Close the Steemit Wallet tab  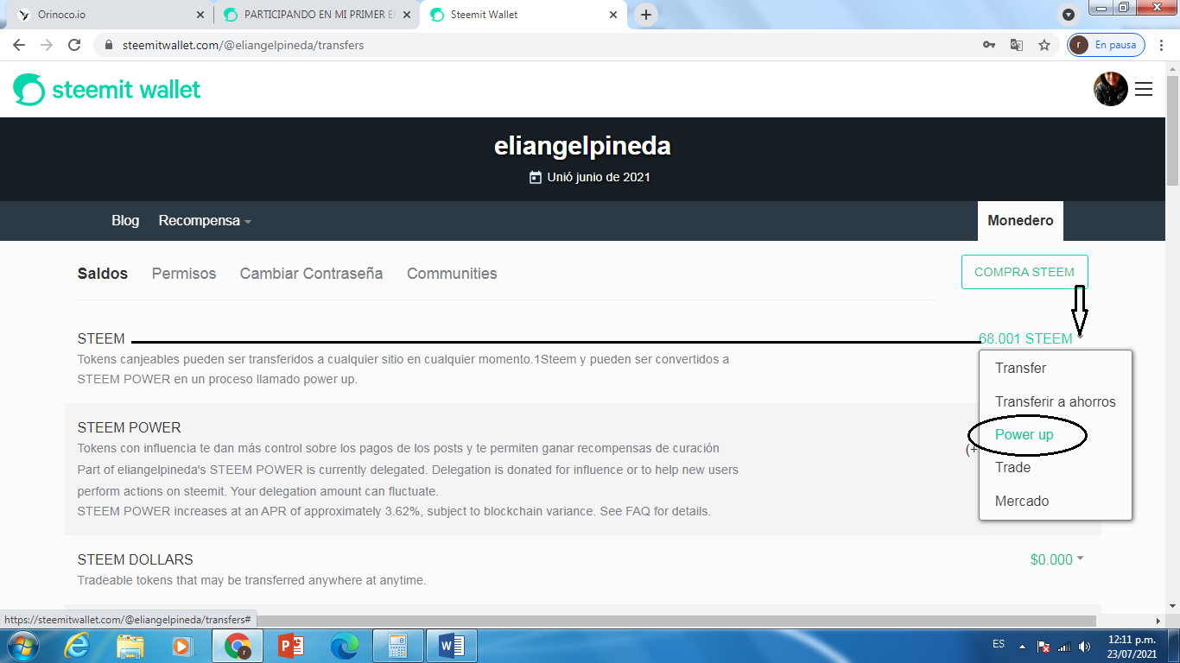point(613,15)
